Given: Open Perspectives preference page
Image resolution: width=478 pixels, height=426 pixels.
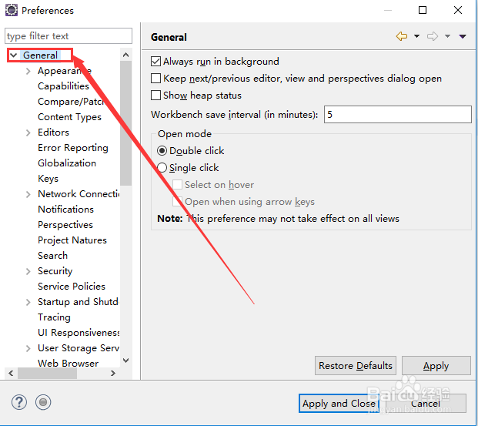Looking at the screenshot, I should pyautogui.click(x=65, y=225).
